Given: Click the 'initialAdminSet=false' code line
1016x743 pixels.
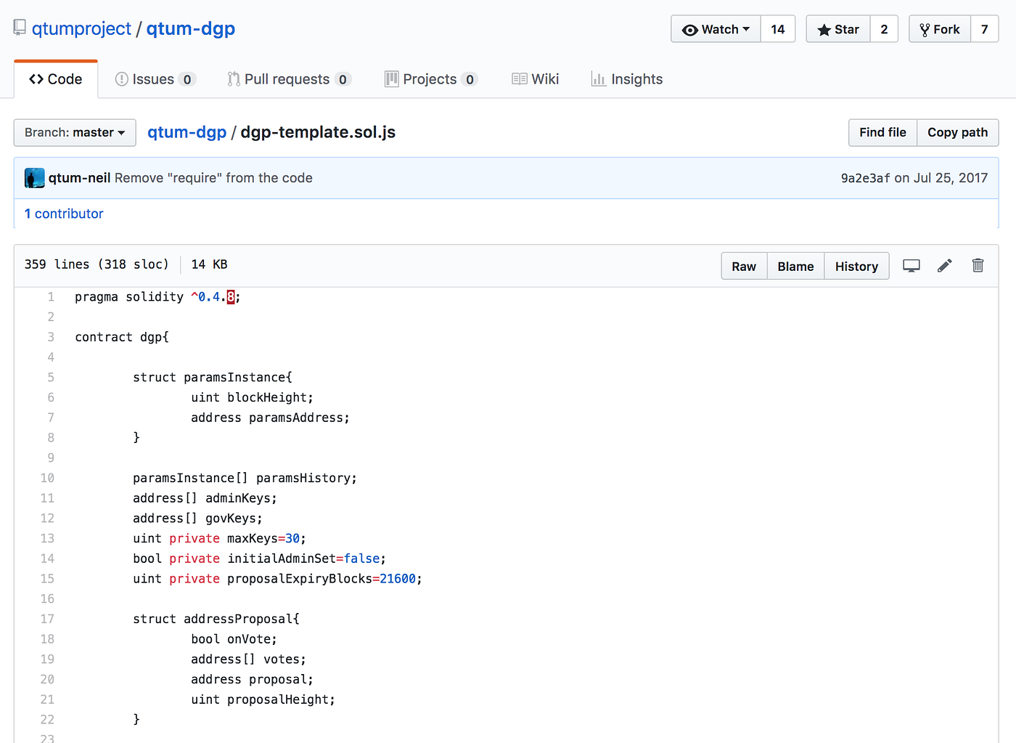Looking at the screenshot, I should tap(260, 559).
